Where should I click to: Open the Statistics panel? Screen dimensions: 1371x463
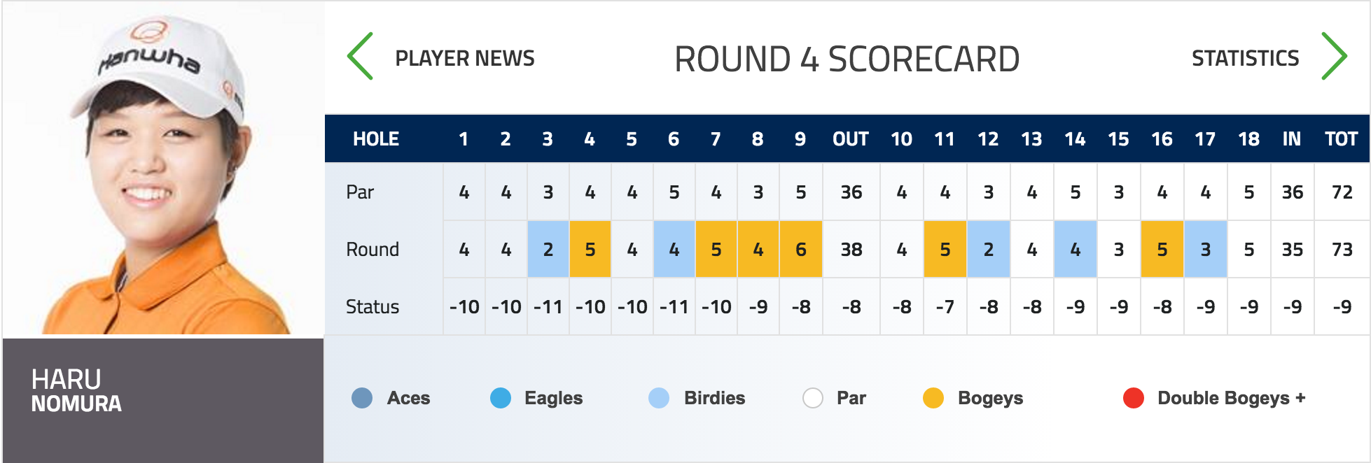1245,58
